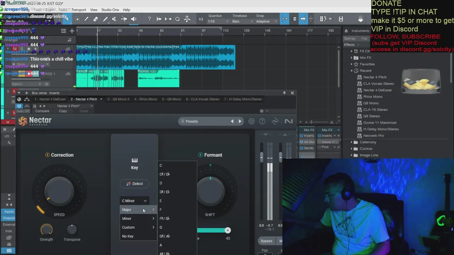The width and height of the screenshot is (454, 255).
Task: Select the Range tool in toolbar
Action: click(77, 19)
